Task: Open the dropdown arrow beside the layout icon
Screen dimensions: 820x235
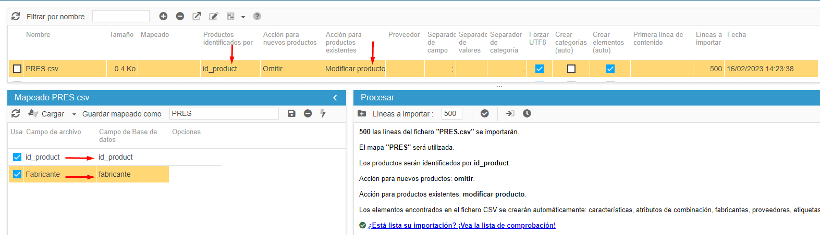Action: tap(243, 17)
